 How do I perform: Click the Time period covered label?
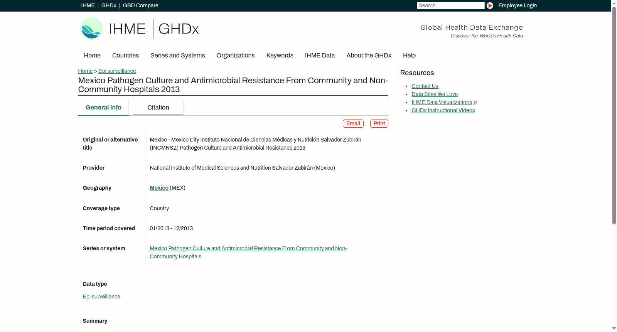click(109, 228)
